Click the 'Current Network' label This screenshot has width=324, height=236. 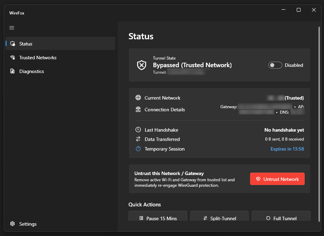(x=162, y=98)
